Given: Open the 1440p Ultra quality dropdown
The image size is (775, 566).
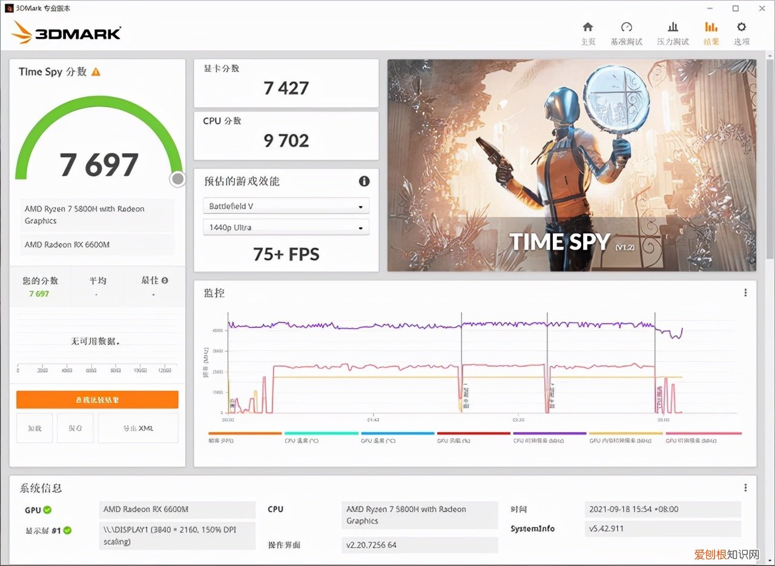Looking at the screenshot, I should [x=286, y=227].
